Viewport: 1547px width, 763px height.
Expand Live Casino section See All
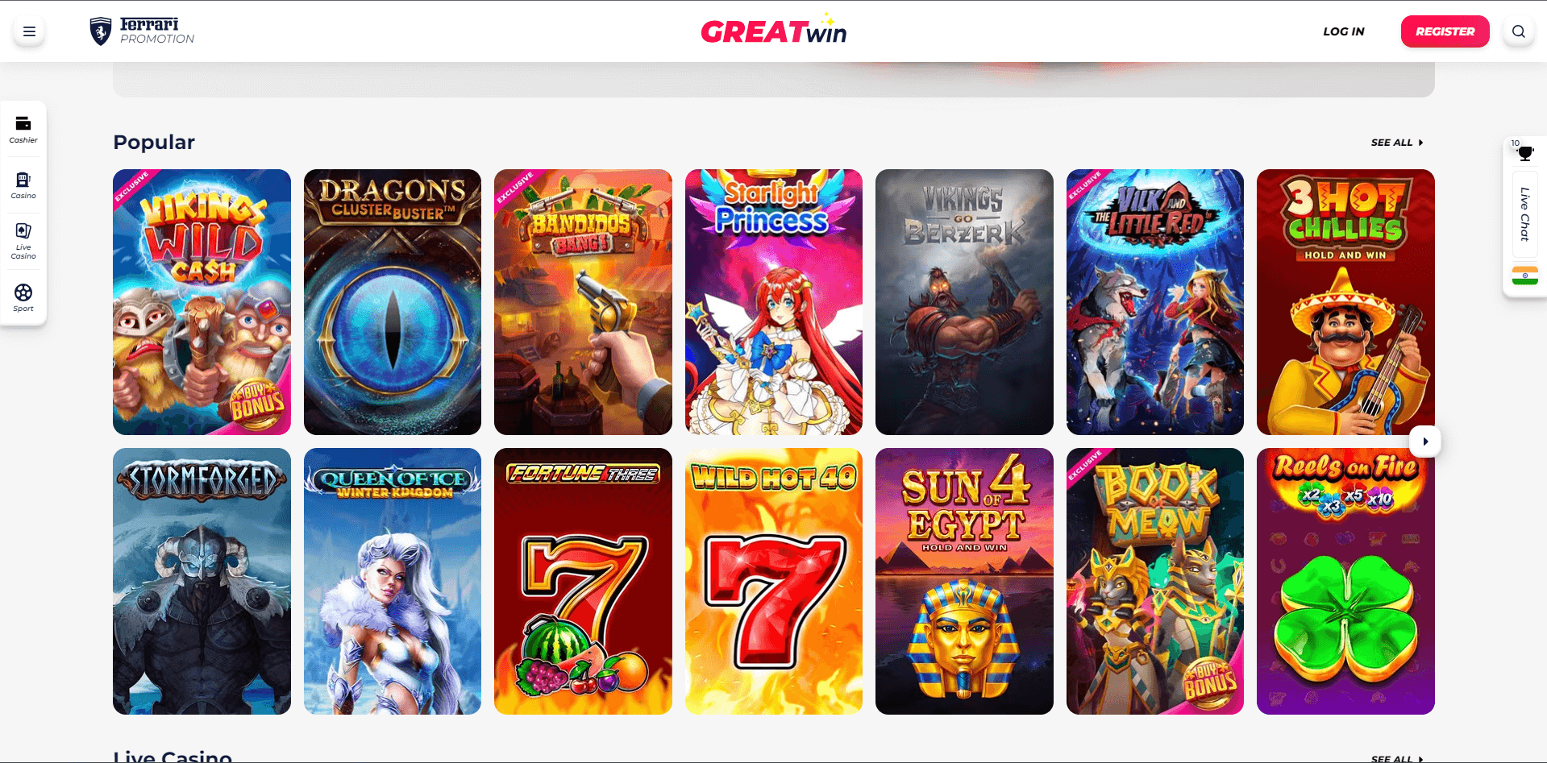(x=1397, y=758)
